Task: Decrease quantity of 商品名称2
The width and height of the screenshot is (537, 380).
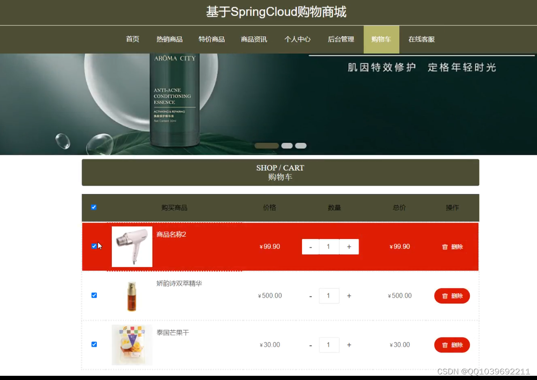Action: click(310, 247)
